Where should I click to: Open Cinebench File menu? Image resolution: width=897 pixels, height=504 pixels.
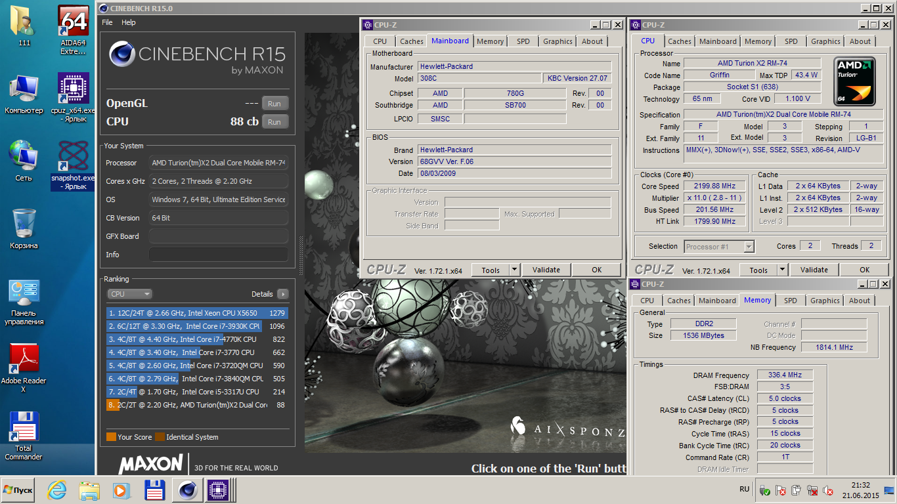point(107,22)
